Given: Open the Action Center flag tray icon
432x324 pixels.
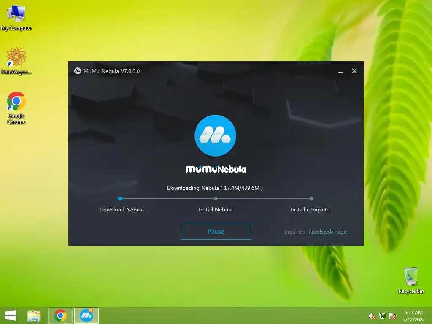Looking at the screenshot, I should (x=392, y=316).
